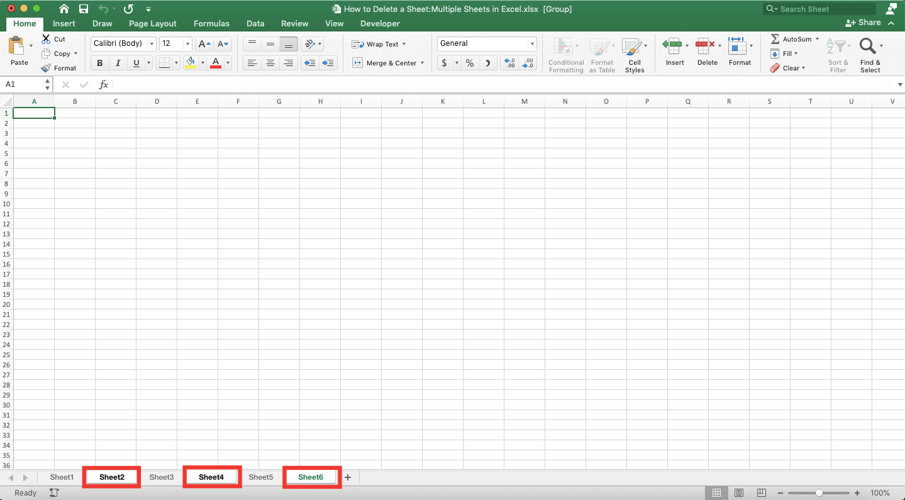Adjust the zoom slider

tap(818, 492)
